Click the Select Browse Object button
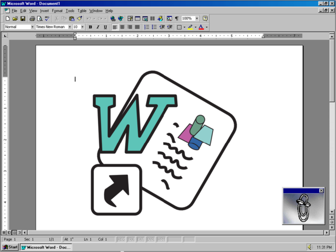The width and height of the screenshot is (336, 252). click(331, 222)
